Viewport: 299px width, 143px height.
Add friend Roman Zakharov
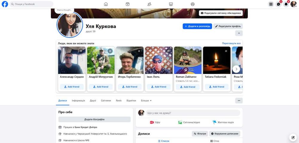pyautogui.click(x=188, y=87)
